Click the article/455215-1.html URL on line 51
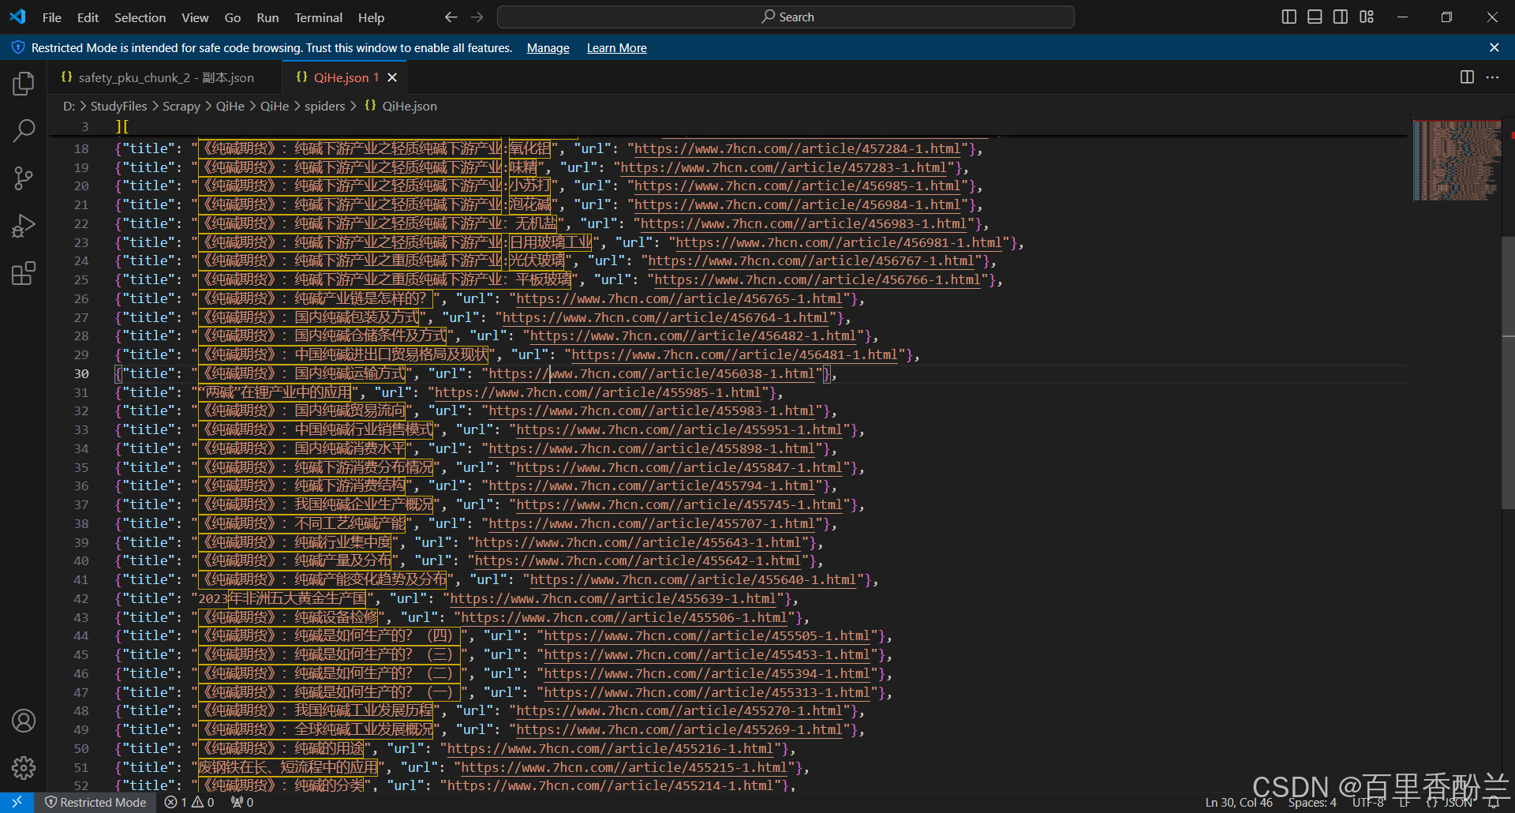Viewport: 1515px width, 813px height. [x=623, y=767]
